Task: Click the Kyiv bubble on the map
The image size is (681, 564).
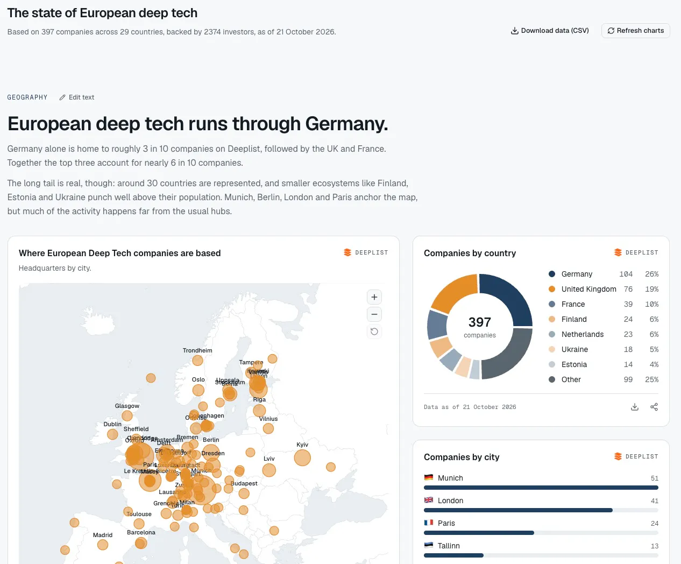Action: (x=302, y=457)
